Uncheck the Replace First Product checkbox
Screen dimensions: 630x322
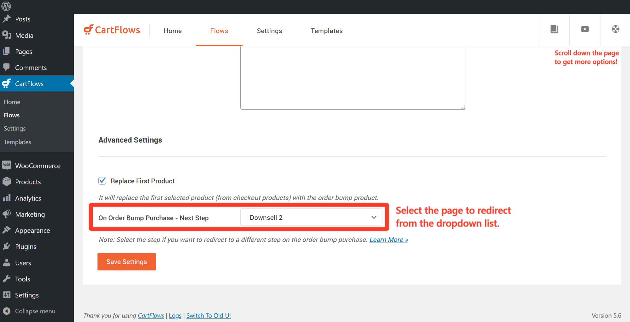coord(102,181)
